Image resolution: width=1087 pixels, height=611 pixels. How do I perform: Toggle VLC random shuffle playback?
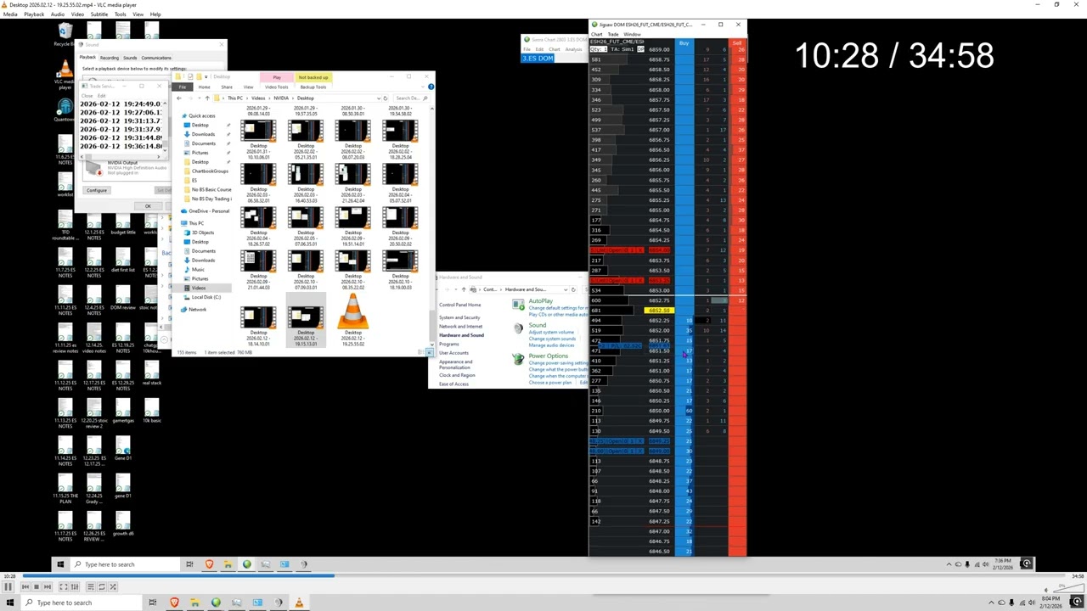coord(114,586)
